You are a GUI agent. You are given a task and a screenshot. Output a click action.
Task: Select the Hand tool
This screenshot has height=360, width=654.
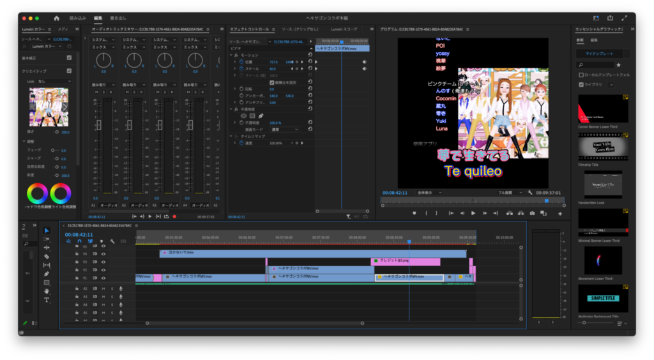coord(46,291)
